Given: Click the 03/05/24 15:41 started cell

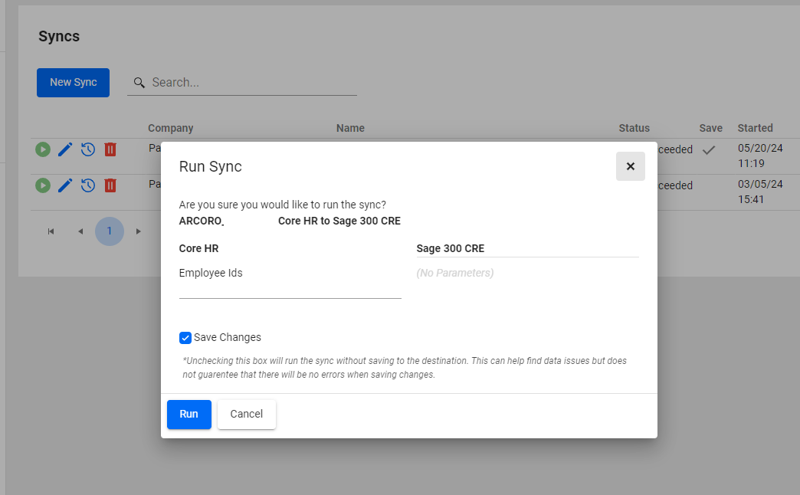Looking at the screenshot, I should [x=760, y=192].
